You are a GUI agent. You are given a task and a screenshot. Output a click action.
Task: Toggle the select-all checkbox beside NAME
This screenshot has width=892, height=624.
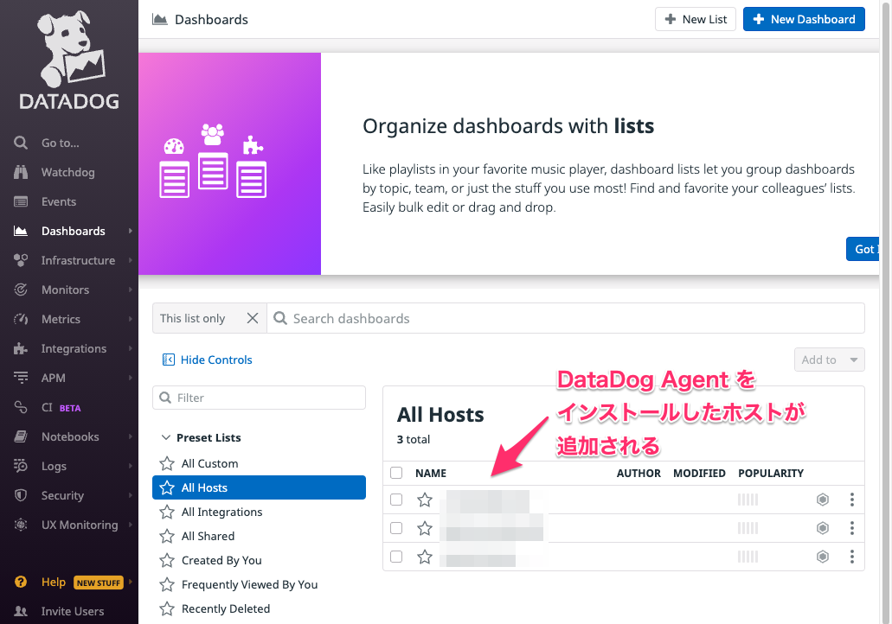point(396,473)
